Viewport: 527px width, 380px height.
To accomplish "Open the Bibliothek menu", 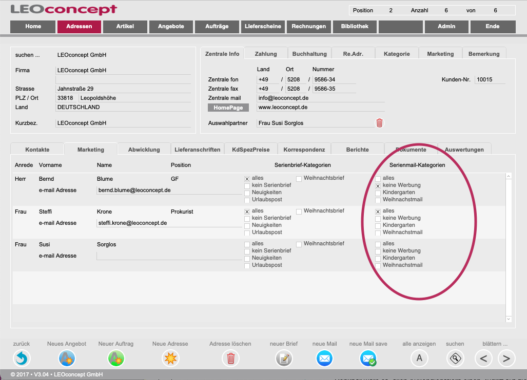I will tap(355, 27).
